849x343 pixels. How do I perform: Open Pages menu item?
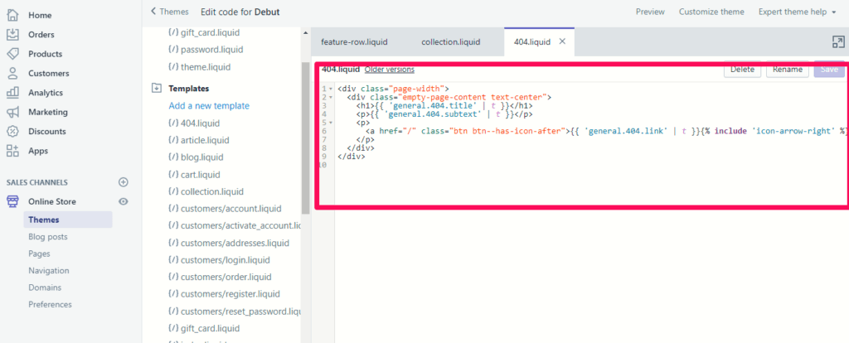tap(40, 254)
